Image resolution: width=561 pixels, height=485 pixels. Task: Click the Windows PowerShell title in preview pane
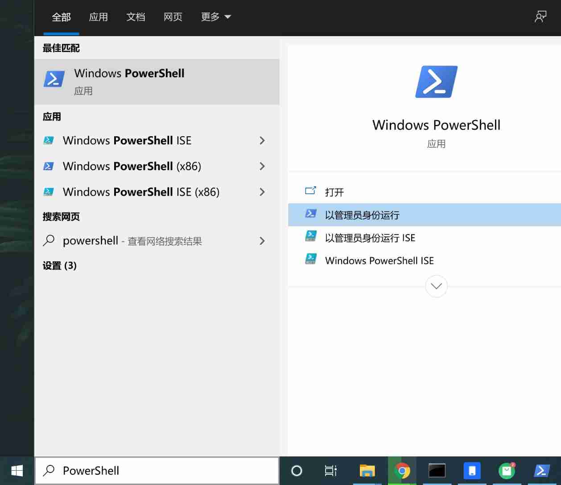tap(436, 125)
